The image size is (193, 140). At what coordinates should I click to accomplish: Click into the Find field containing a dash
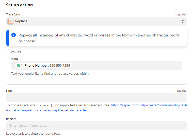click(96, 97)
